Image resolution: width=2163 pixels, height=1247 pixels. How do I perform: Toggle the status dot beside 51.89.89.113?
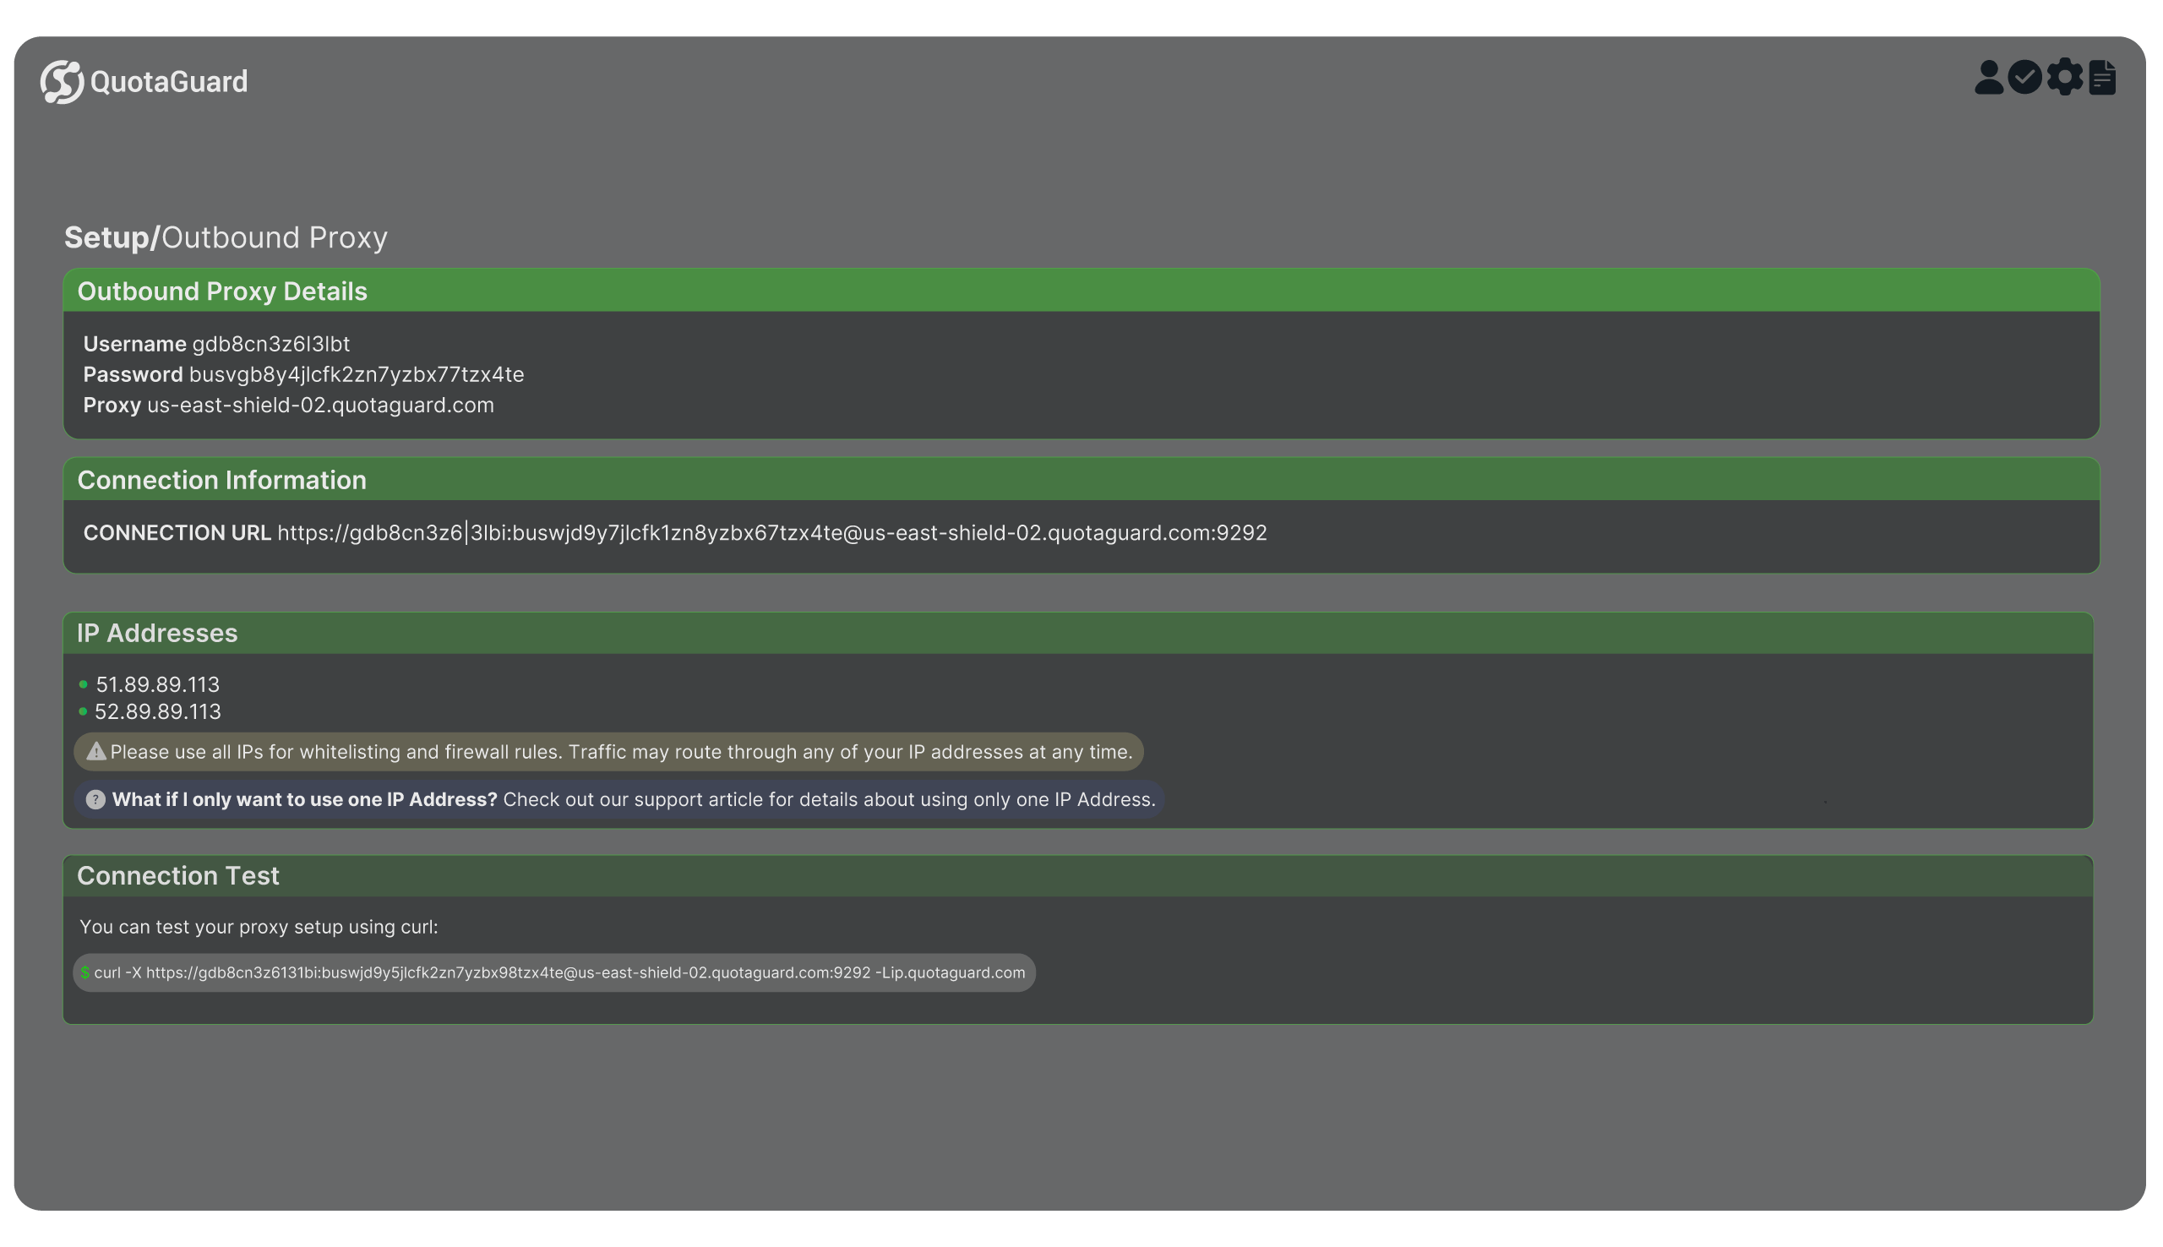83,683
